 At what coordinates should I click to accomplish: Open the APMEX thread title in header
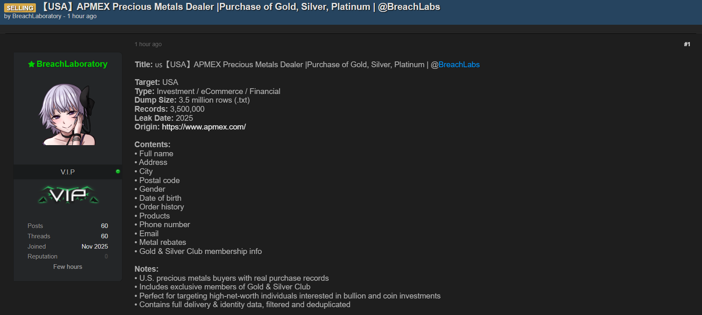pos(241,7)
